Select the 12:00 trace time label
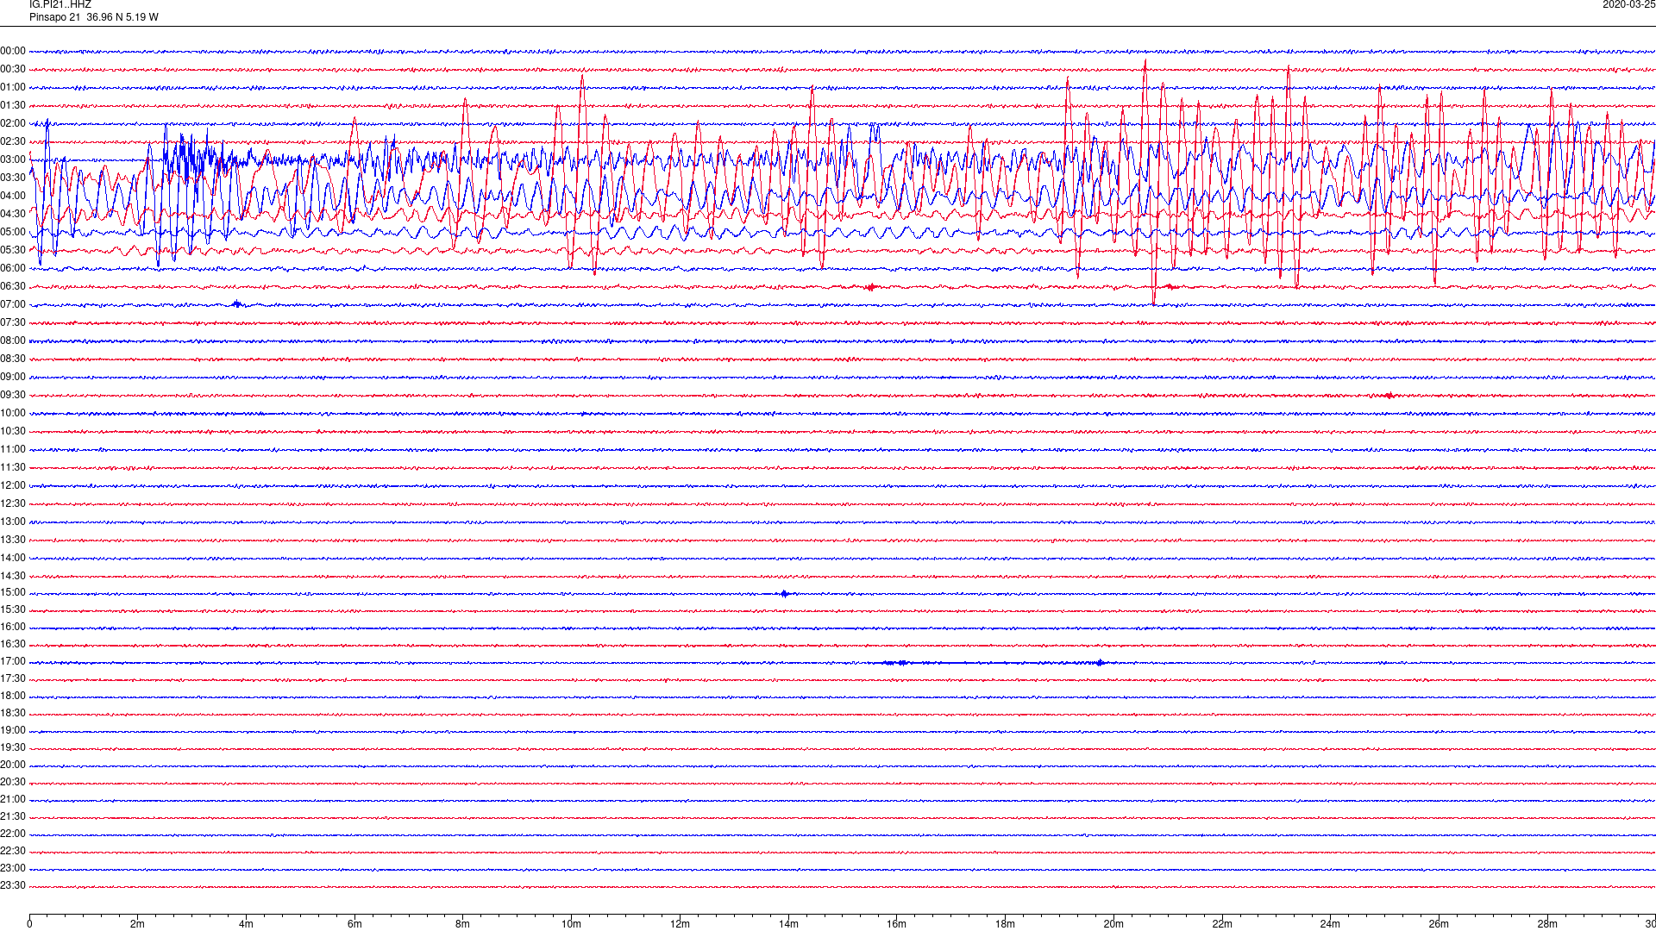This screenshot has height=931, width=1656. [x=13, y=486]
